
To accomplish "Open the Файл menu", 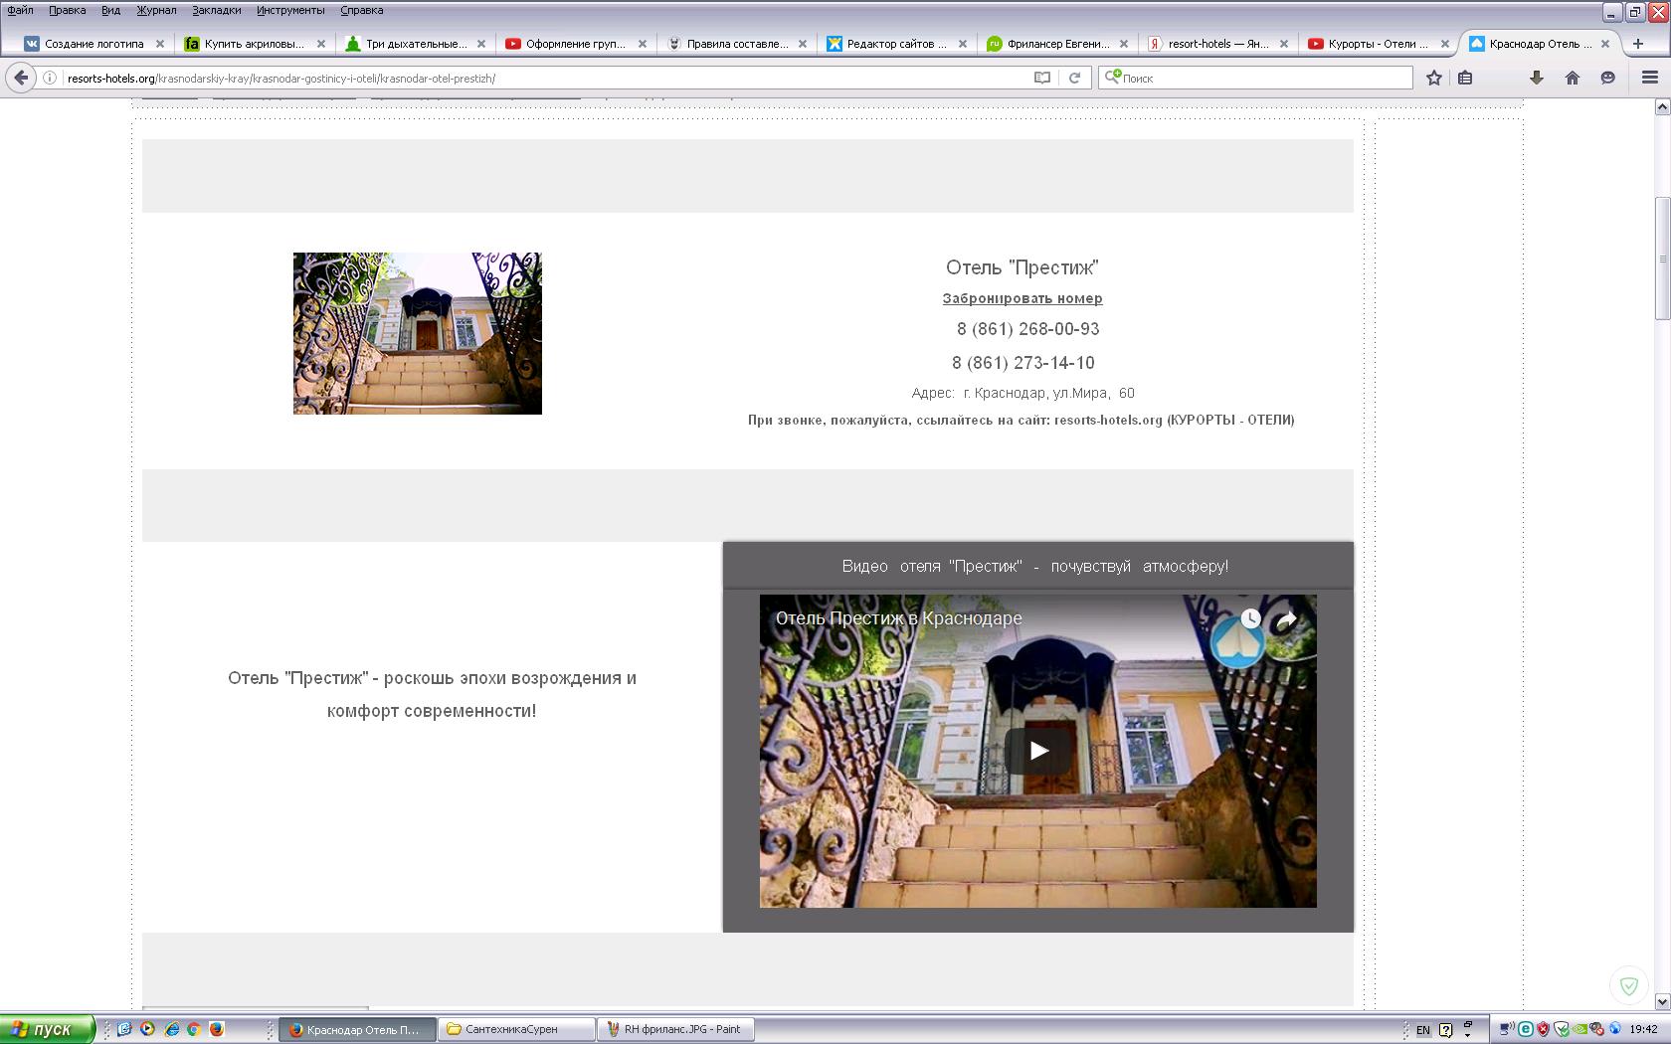I will point(20,10).
